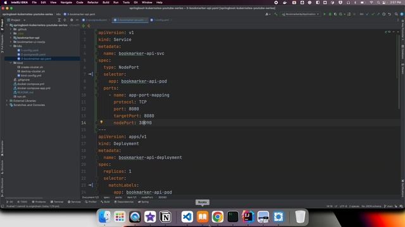Open the user/account icon dropdown in toolbar
This screenshot has width=405, height=227.
click(x=268, y=14)
